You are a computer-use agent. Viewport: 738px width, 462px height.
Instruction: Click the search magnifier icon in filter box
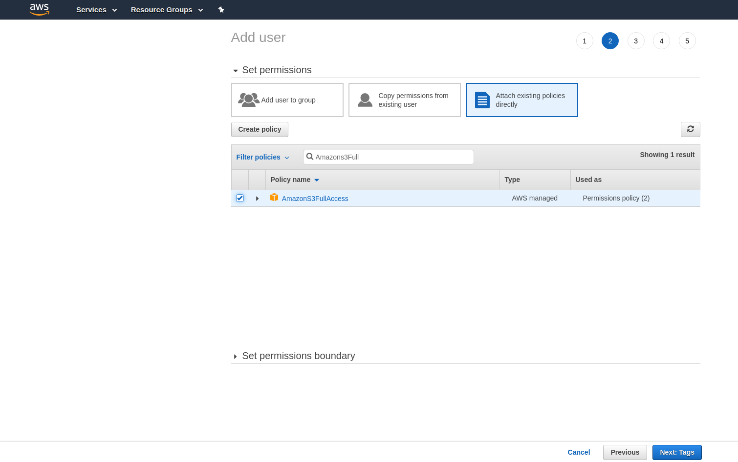point(310,157)
